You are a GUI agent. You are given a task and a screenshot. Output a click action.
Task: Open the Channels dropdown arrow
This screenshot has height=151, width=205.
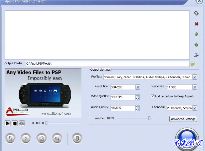click(x=195, y=108)
